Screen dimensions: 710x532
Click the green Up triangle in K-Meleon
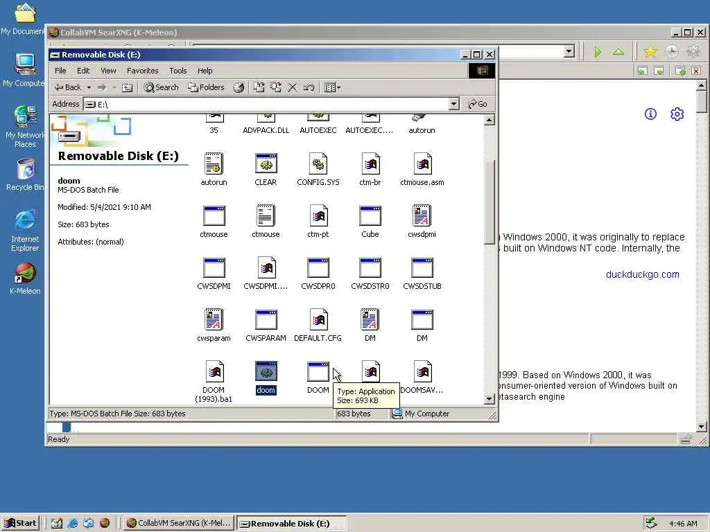pos(618,51)
